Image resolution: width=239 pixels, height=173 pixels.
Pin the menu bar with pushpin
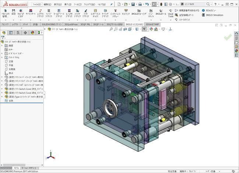click(x=112, y=4)
